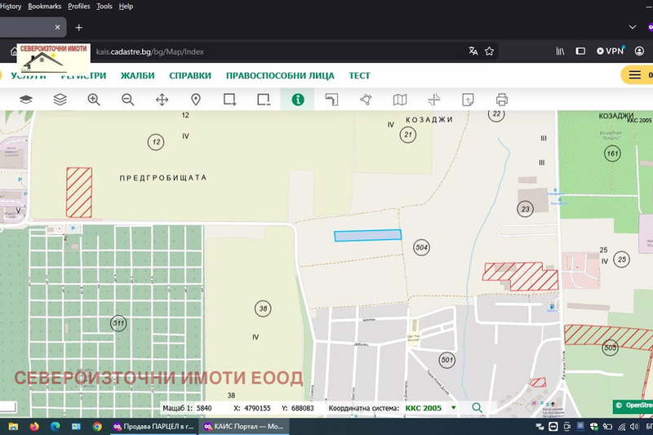Viewport: 653px width, 435px height.
Task: Search coordinates with the magnifier icon
Action: pyautogui.click(x=478, y=408)
